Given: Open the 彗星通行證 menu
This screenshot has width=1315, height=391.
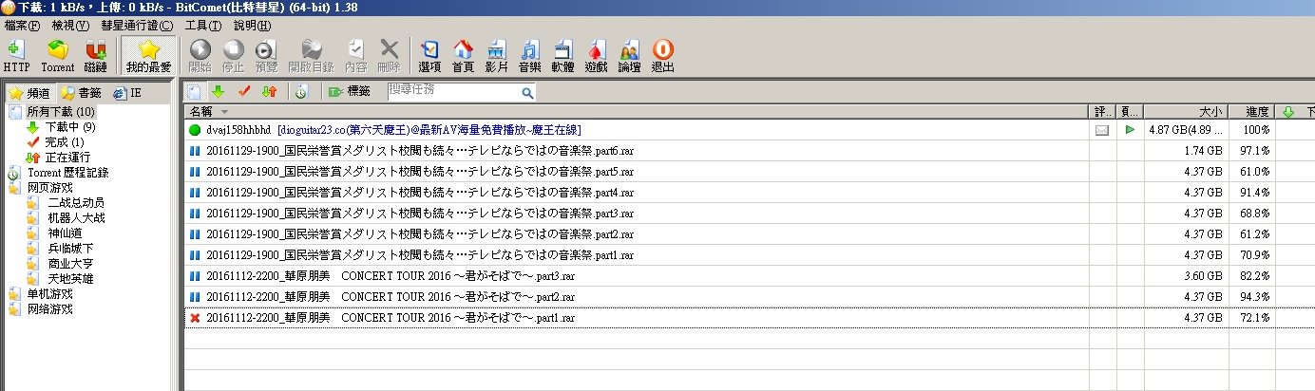Looking at the screenshot, I should [x=137, y=25].
